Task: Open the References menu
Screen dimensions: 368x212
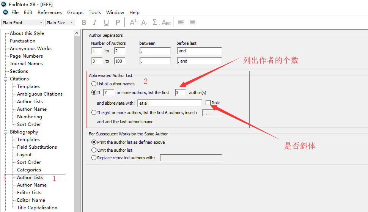Action: (50, 12)
